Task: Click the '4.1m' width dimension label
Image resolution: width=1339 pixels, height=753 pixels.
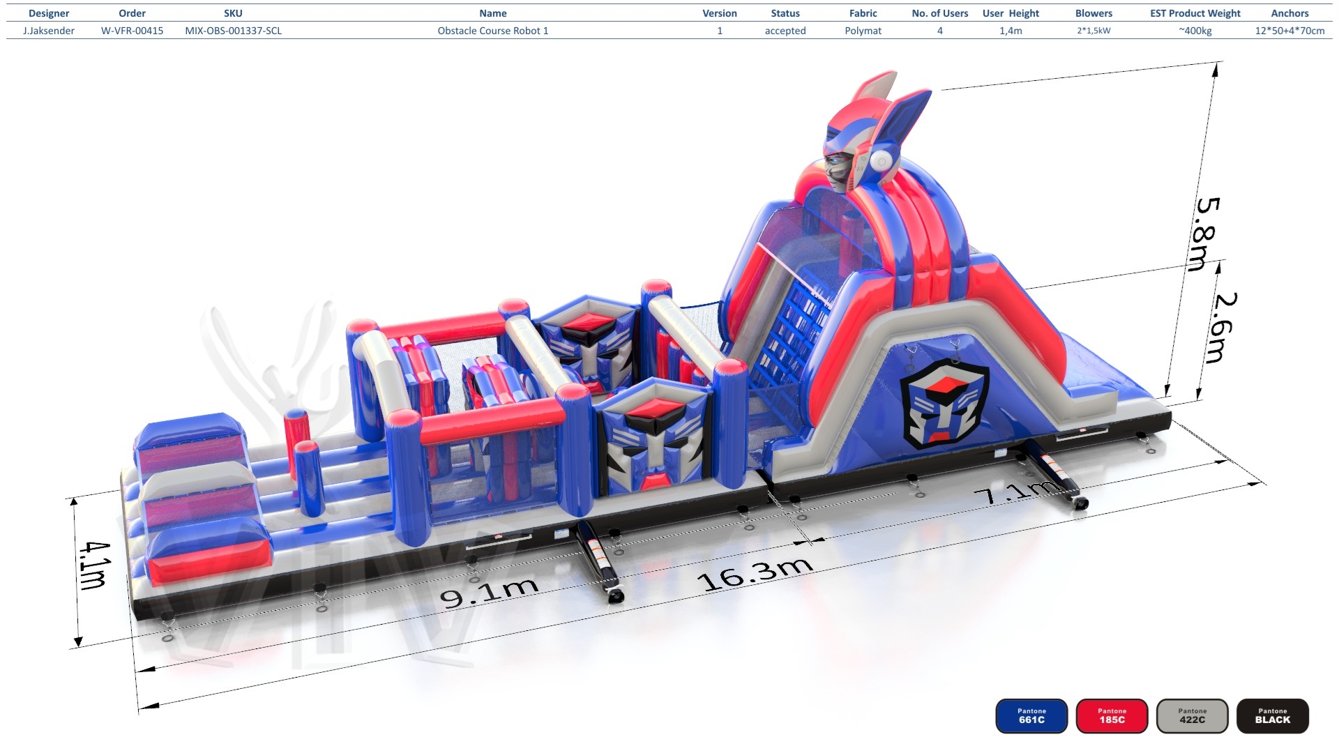Action: (x=93, y=565)
